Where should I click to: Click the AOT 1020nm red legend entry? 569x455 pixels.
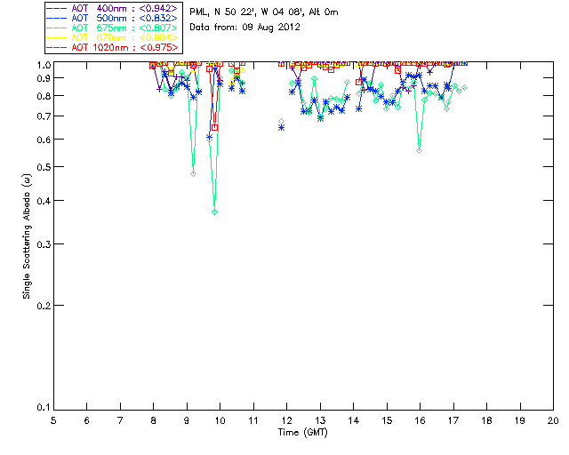(113, 47)
